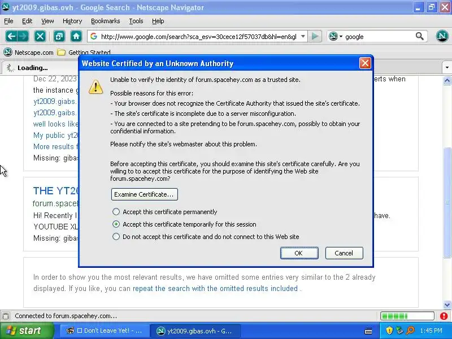Viewport: 452px width, 339px height.
Task: Click the URL address input field
Action: (x=199, y=37)
